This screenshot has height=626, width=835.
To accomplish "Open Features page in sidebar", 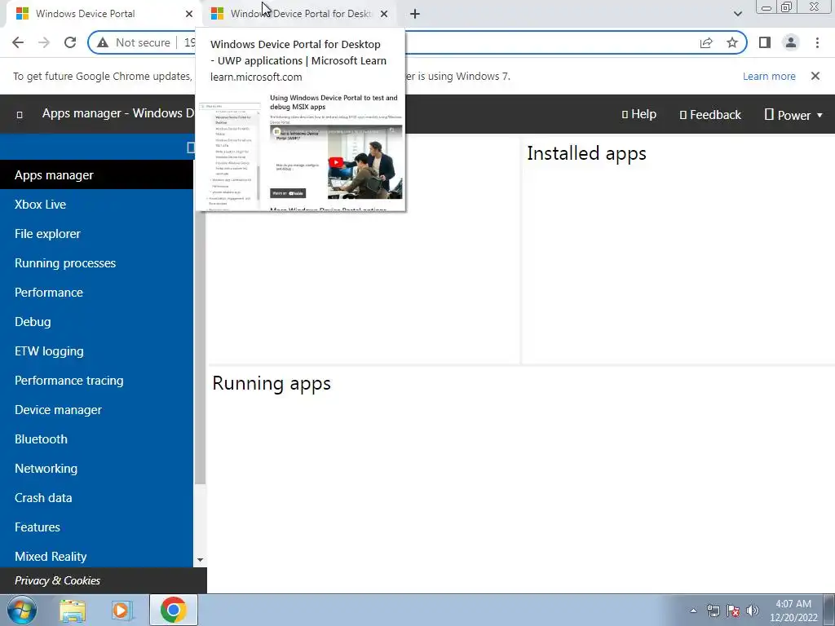I will (96, 527).
